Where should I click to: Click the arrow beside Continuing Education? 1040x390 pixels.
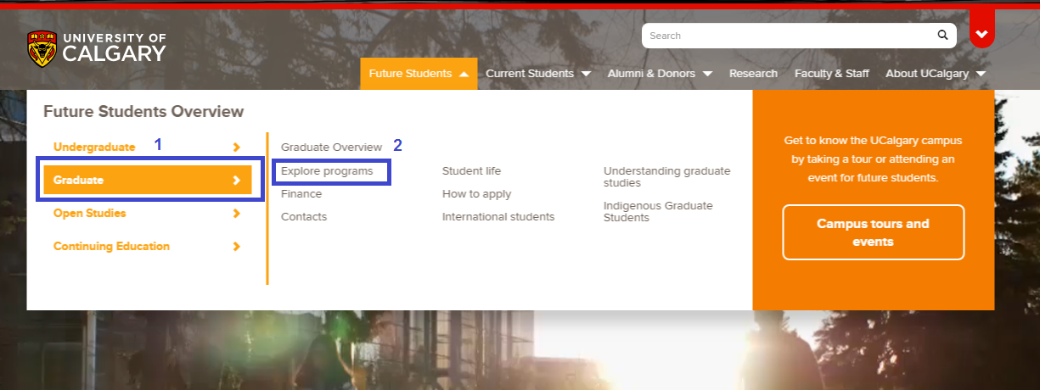click(237, 247)
